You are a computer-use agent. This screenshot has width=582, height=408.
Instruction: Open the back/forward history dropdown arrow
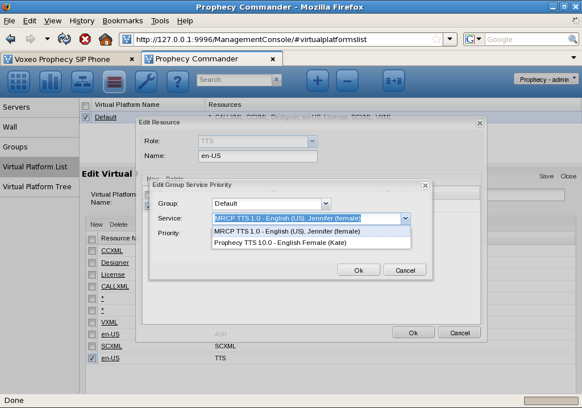47,39
